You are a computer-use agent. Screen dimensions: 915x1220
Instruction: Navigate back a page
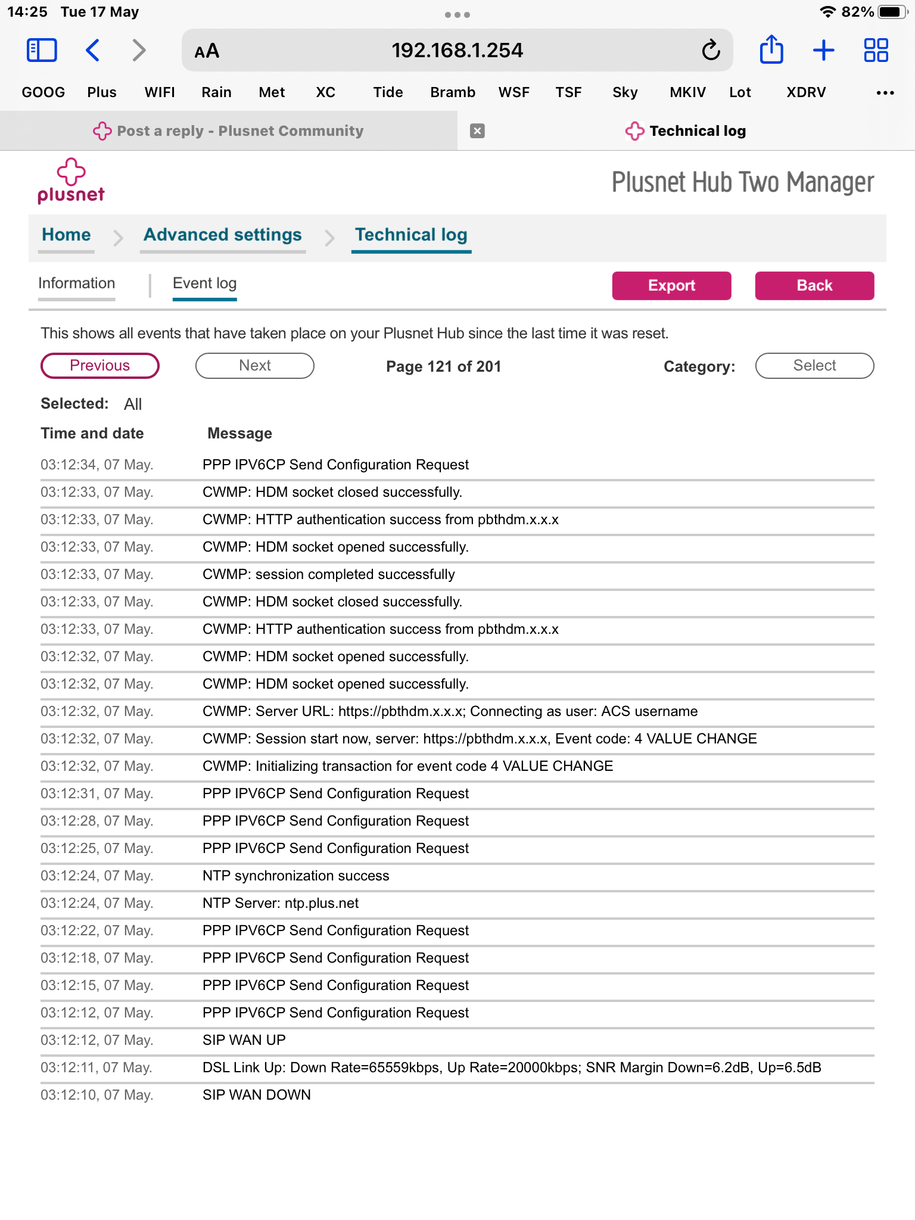[x=92, y=50]
